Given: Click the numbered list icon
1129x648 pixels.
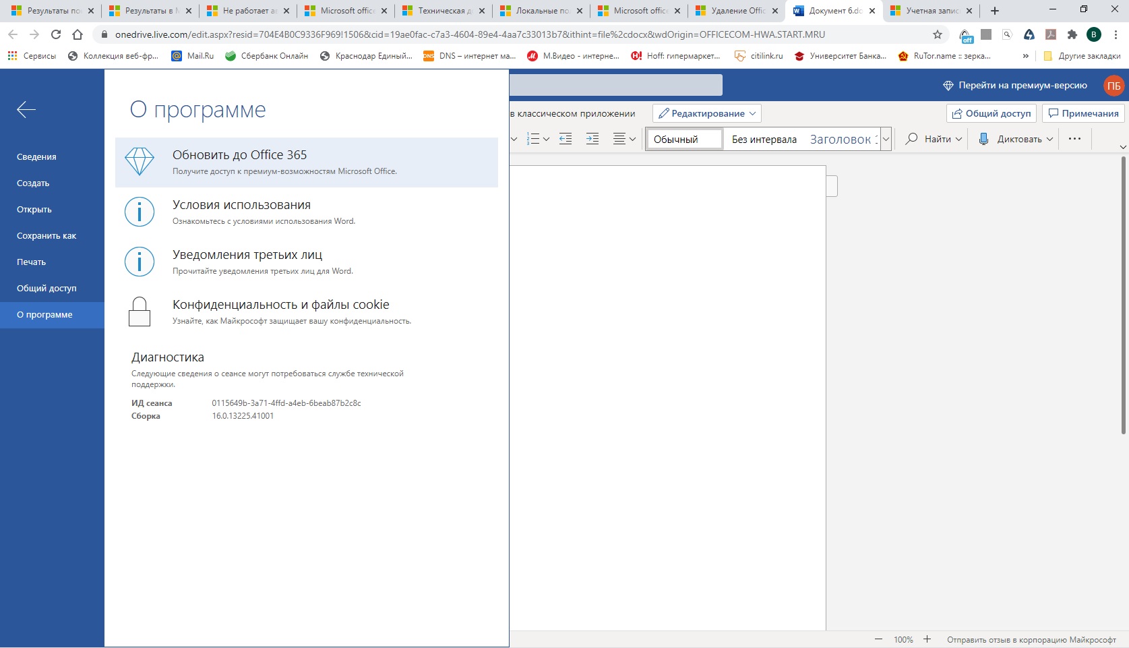Looking at the screenshot, I should 533,139.
